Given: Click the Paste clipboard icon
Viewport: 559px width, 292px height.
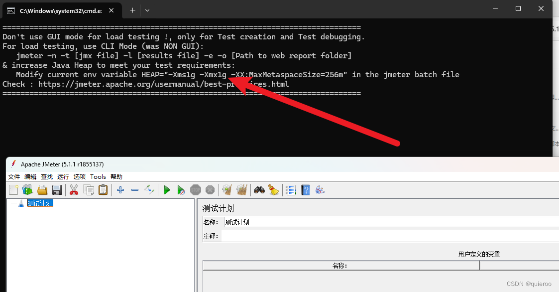Looking at the screenshot, I should click(x=103, y=190).
